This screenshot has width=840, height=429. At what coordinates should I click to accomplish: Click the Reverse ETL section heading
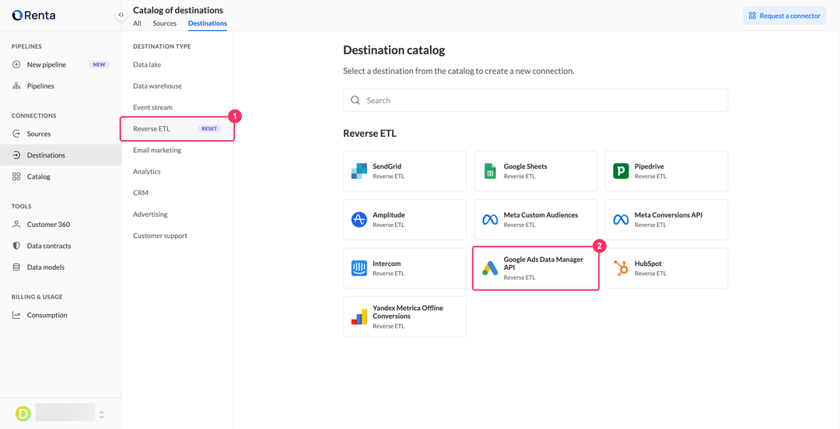(x=369, y=134)
